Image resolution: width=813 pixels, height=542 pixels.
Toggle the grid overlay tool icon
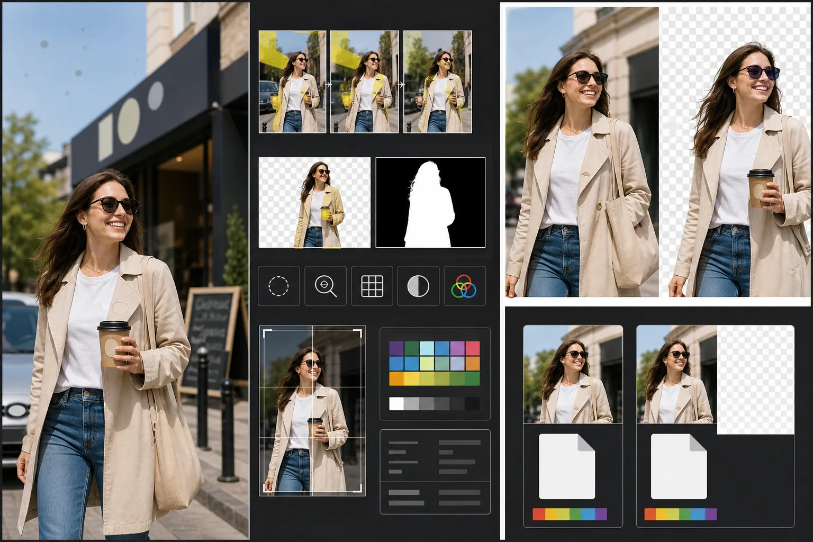click(372, 286)
